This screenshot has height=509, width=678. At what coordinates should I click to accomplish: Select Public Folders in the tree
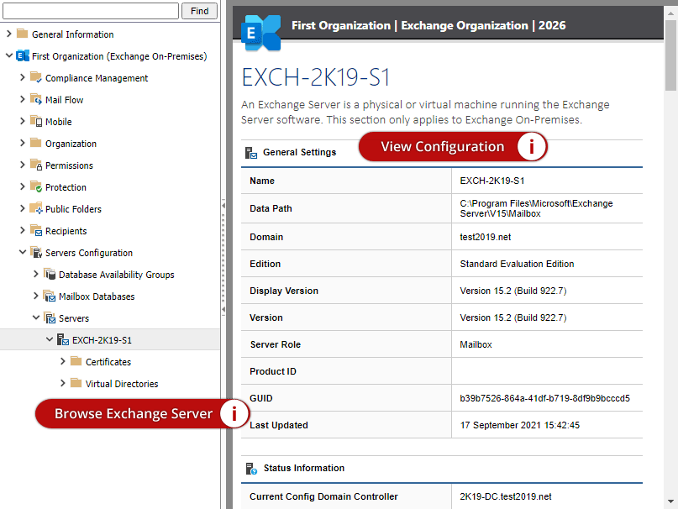tap(73, 209)
